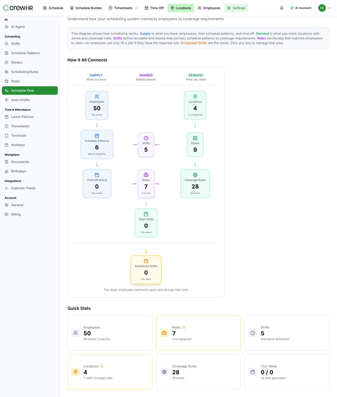Screen dimensions: 337x397
Task: Open the DA user account dropdown
Action: click(325, 8)
